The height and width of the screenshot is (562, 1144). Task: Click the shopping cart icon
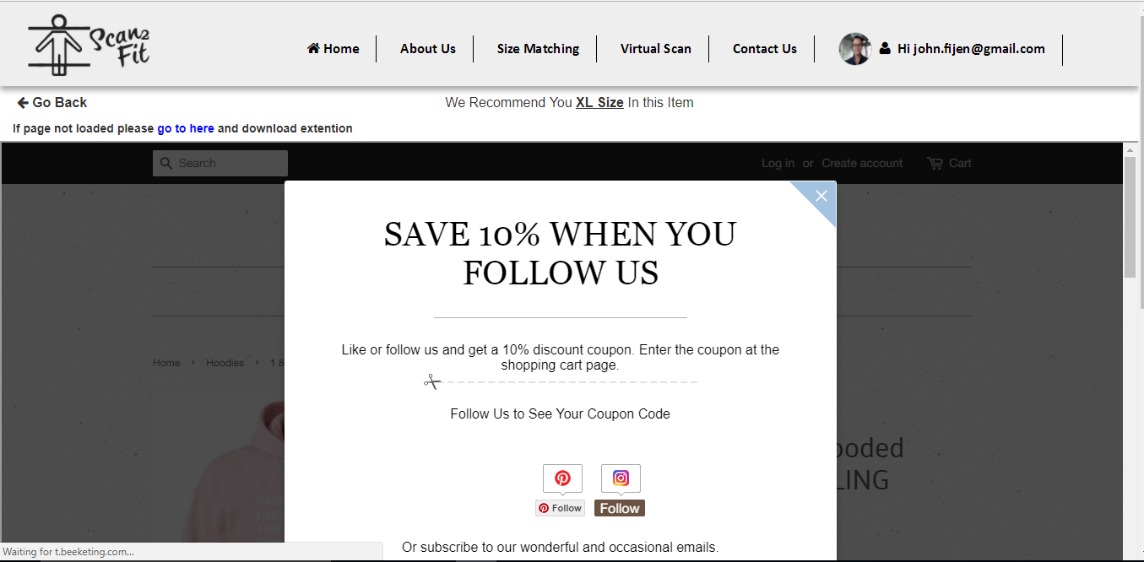coord(935,163)
